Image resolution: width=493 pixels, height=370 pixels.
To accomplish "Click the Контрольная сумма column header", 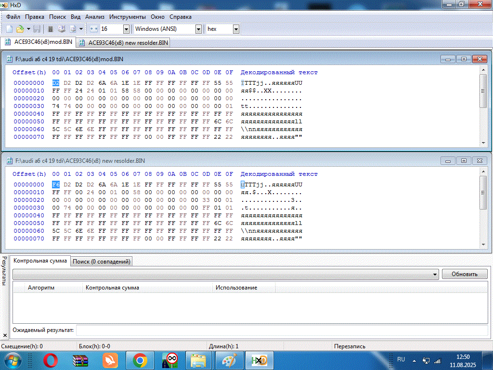I will click(147, 288).
